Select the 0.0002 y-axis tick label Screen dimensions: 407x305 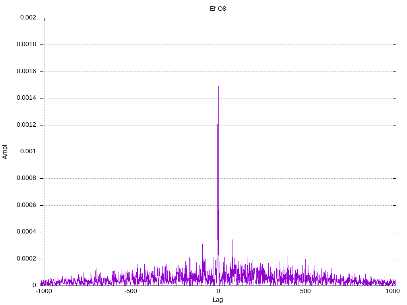[x=26, y=259]
